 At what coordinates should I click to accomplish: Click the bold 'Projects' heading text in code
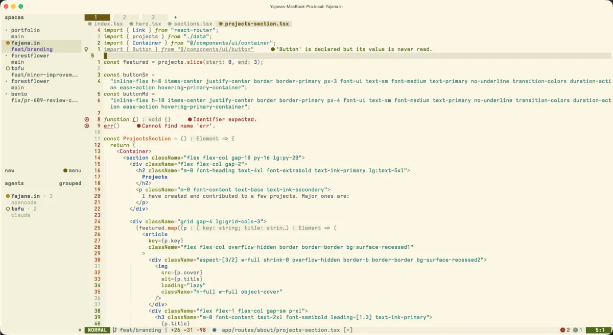[x=155, y=177]
